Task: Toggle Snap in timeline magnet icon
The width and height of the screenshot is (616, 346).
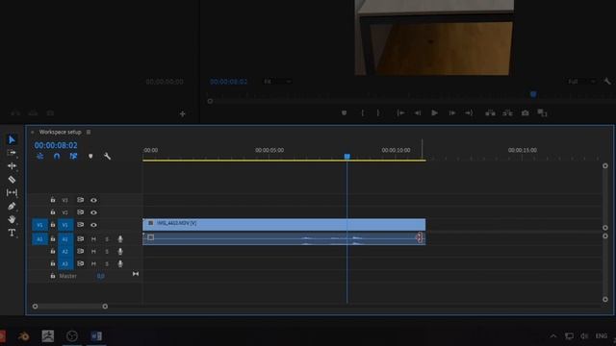Action: pyautogui.click(x=57, y=156)
